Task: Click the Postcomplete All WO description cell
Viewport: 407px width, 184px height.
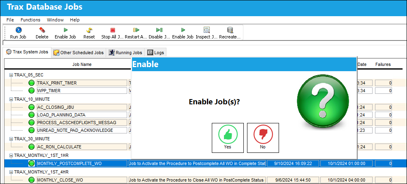Action: (197, 163)
